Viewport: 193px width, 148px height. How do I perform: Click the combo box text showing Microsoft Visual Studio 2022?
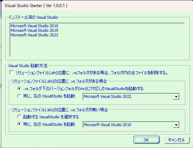pos(108,96)
